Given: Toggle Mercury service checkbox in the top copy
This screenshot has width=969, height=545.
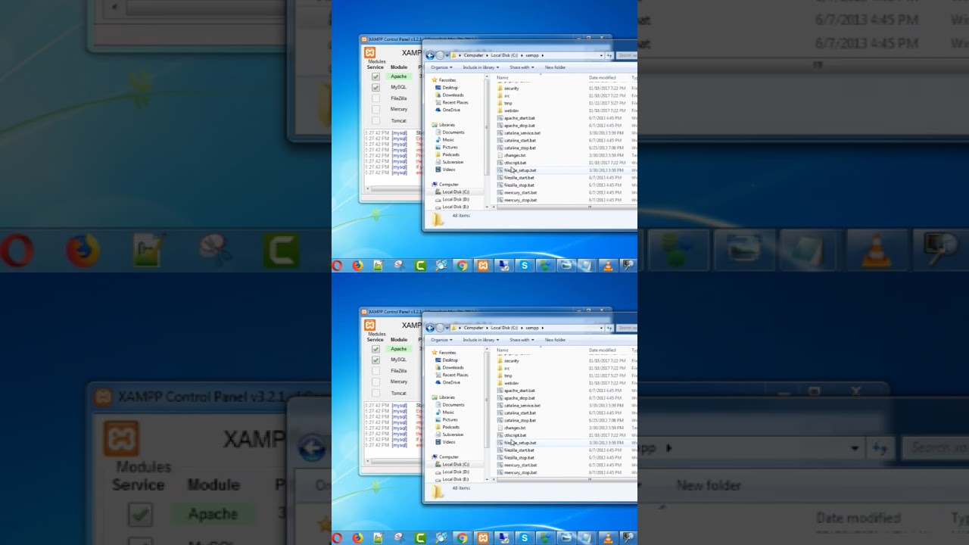Looking at the screenshot, I should pos(375,110).
